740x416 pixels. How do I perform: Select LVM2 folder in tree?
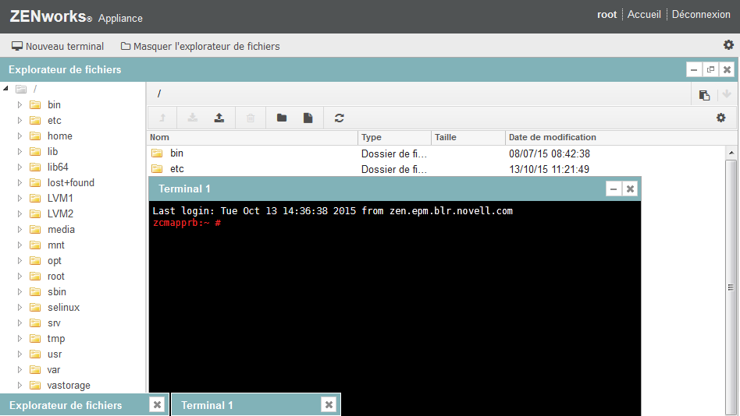60,214
